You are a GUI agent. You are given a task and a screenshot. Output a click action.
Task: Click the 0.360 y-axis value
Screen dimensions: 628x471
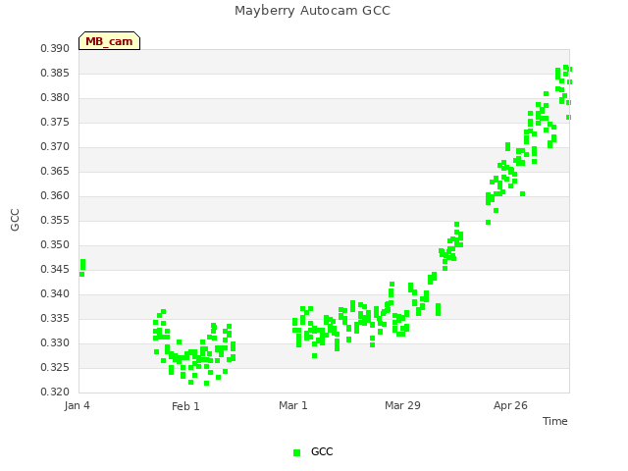[55, 196]
